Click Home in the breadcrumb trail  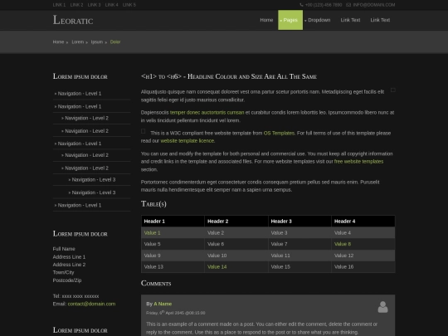[58, 42]
